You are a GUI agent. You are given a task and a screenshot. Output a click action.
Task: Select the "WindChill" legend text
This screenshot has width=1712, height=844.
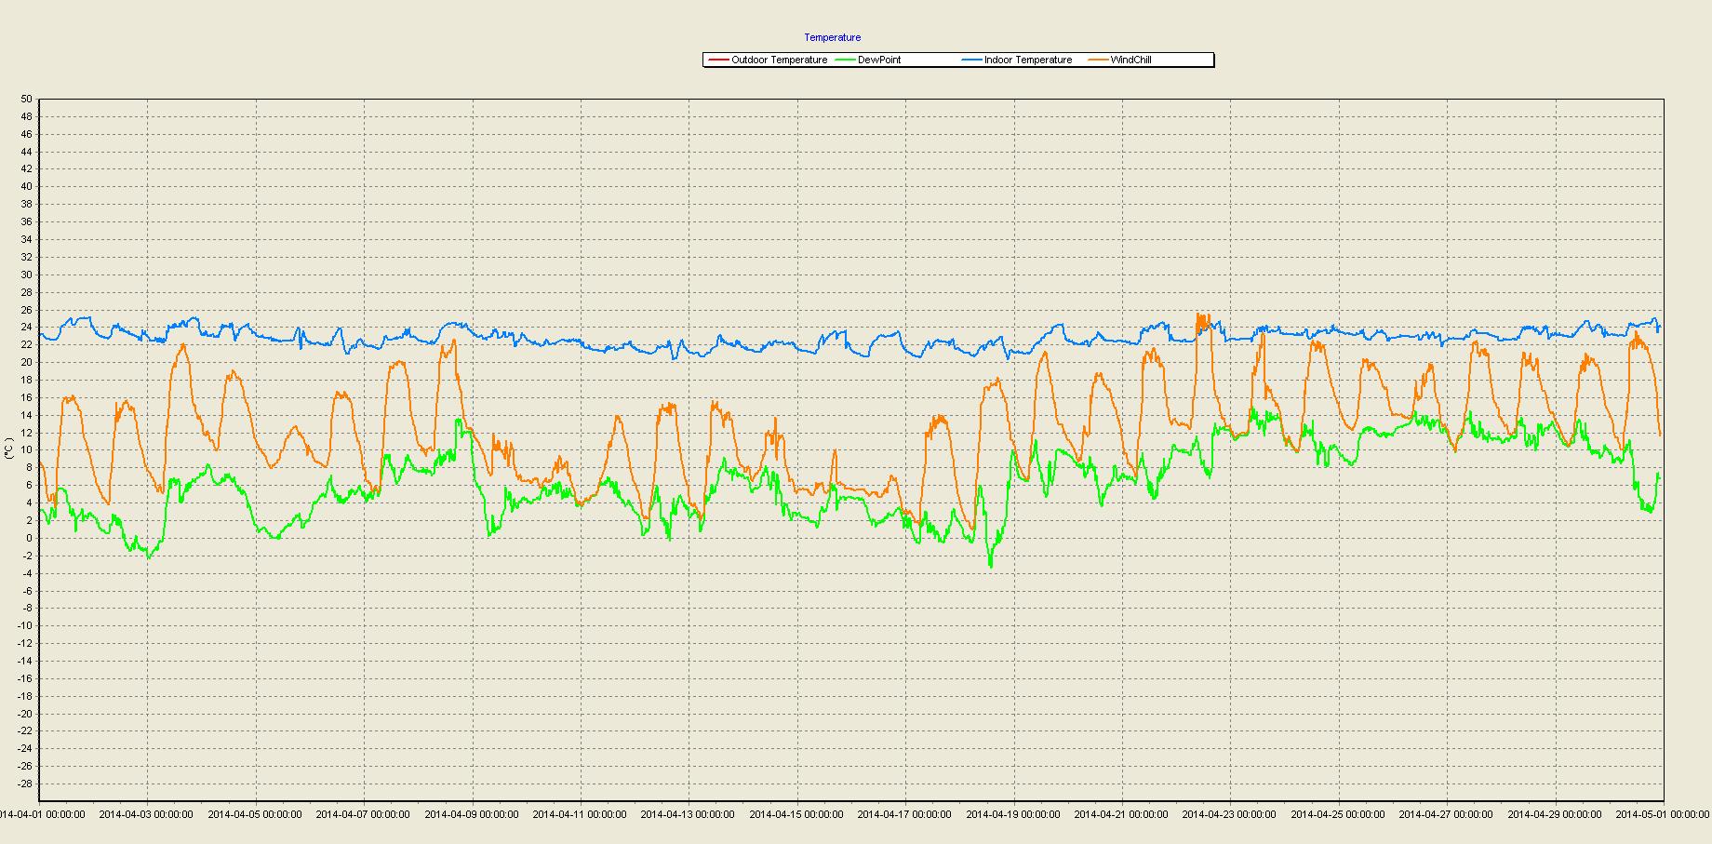(x=1130, y=60)
